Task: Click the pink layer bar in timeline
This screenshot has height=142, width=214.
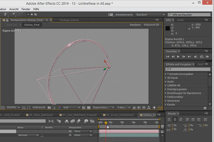Action: coord(129,131)
